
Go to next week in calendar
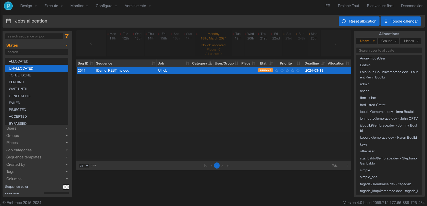[x=336, y=44]
